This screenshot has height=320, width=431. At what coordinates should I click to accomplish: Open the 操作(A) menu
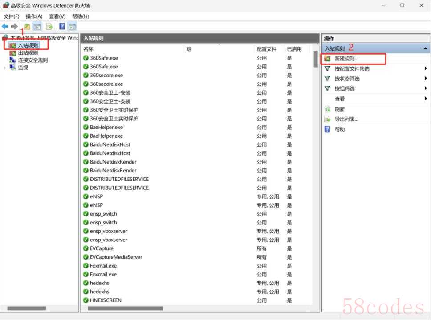click(x=34, y=16)
